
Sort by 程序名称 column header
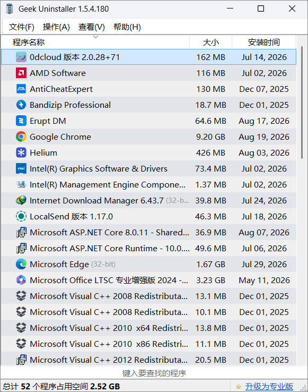(95, 42)
